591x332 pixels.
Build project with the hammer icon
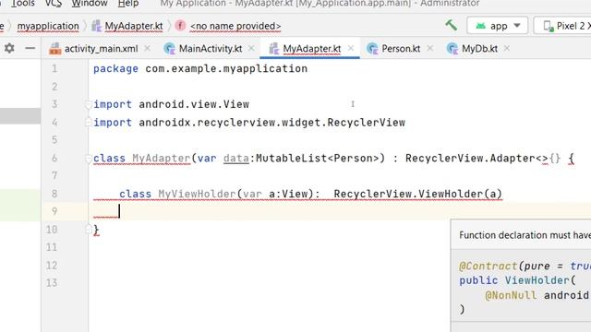pyautogui.click(x=451, y=25)
